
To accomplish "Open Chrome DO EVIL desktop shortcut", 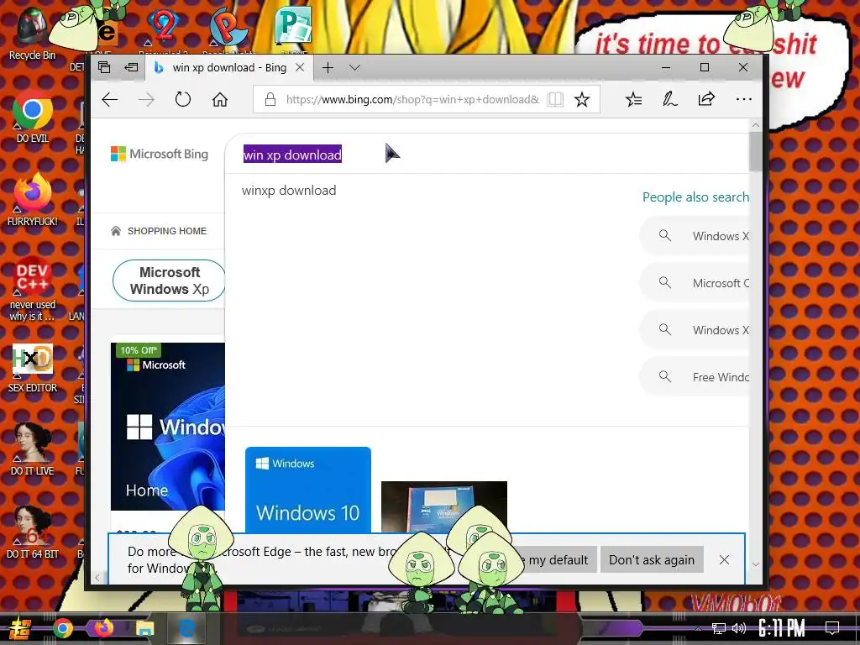I will point(33,118).
